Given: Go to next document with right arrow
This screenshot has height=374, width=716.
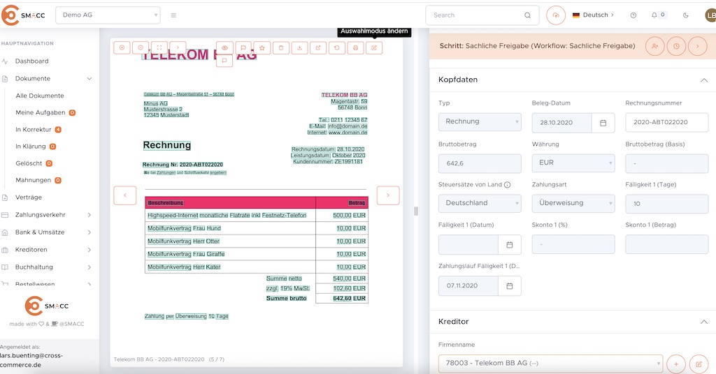Looking at the screenshot, I should coord(388,195).
